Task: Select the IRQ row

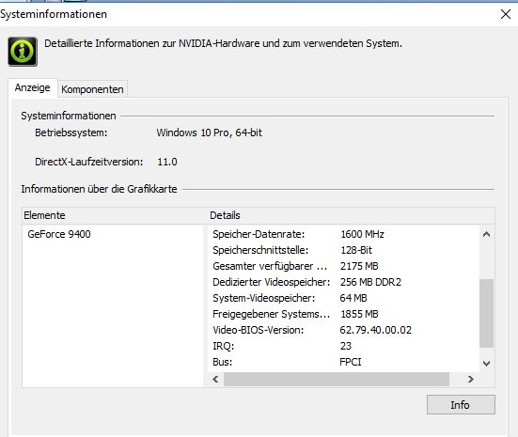Action: coord(343,346)
